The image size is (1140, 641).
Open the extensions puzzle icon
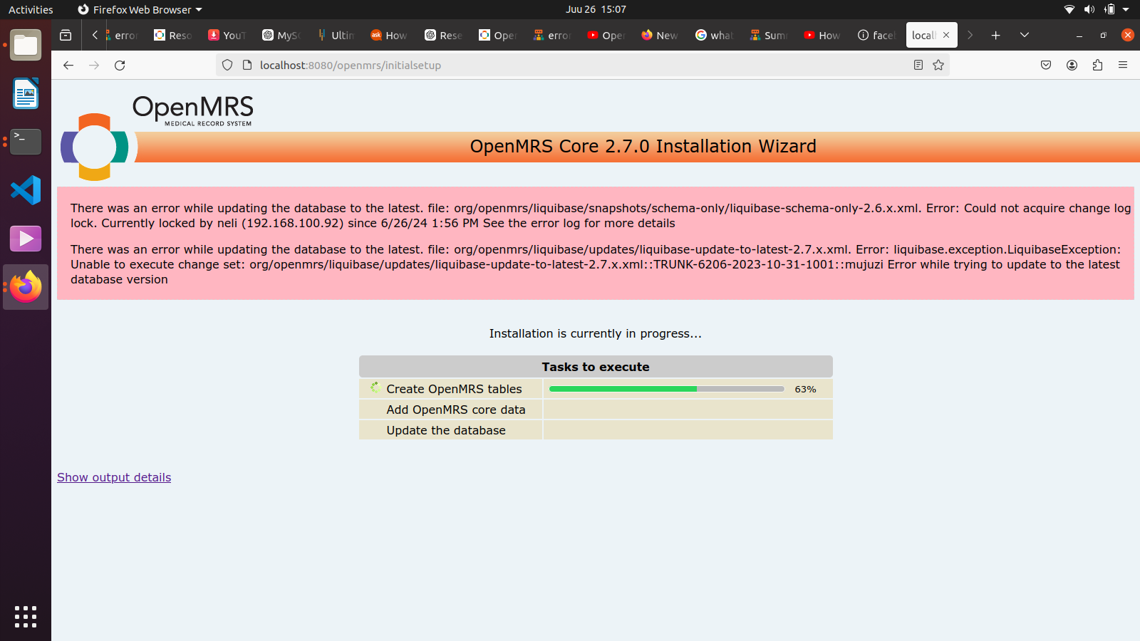click(x=1097, y=65)
